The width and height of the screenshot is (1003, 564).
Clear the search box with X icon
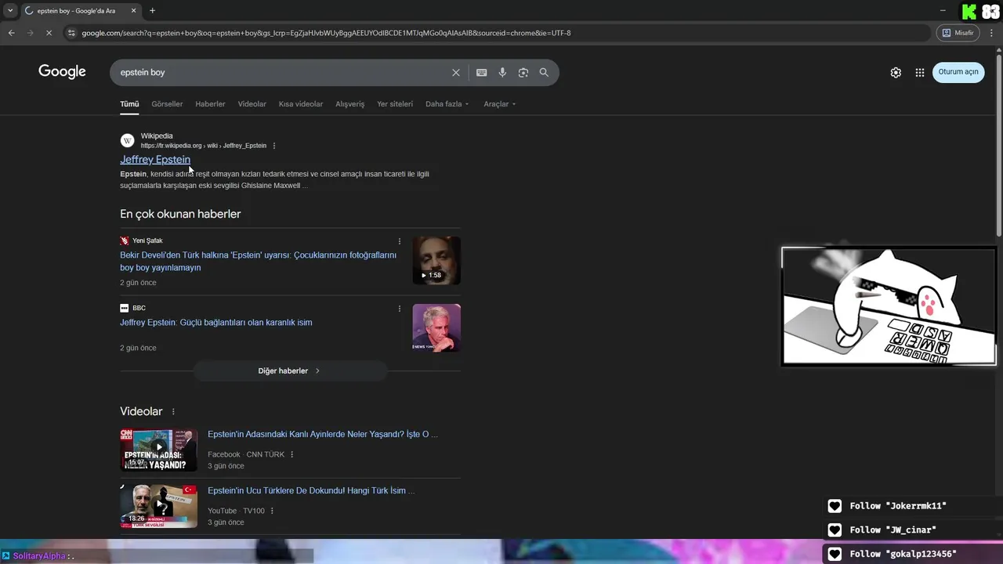456,72
